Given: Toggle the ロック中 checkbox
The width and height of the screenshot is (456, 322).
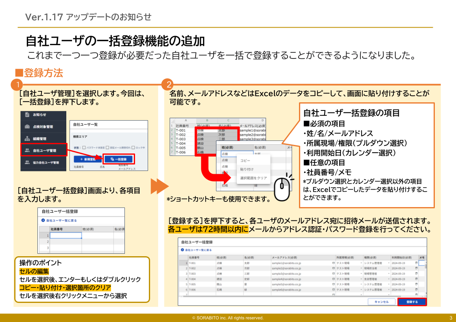Looking at the screenshot, I should click(x=133, y=147).
